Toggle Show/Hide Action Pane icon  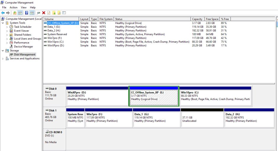coord(32,13)
